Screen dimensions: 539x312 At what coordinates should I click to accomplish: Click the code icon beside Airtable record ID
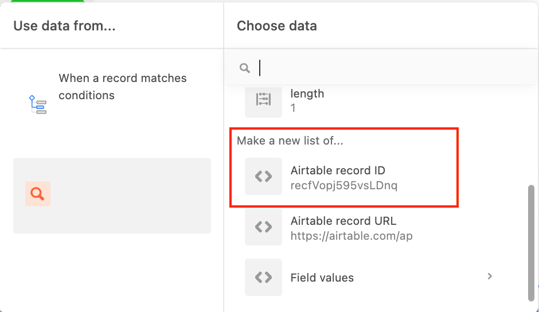tap(263, 177)
